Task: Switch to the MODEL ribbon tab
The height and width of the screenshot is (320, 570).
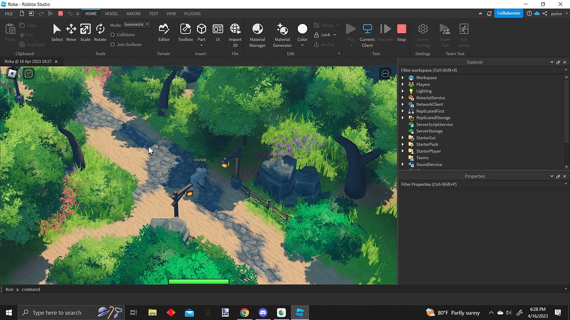Action: click(x=111, y=13)
